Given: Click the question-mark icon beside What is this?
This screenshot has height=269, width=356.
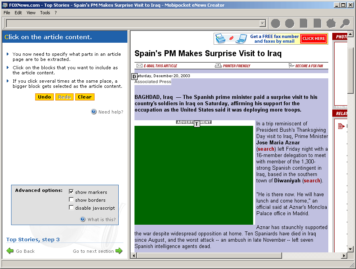Looking at the screenshot, I should tap(83, 219).
